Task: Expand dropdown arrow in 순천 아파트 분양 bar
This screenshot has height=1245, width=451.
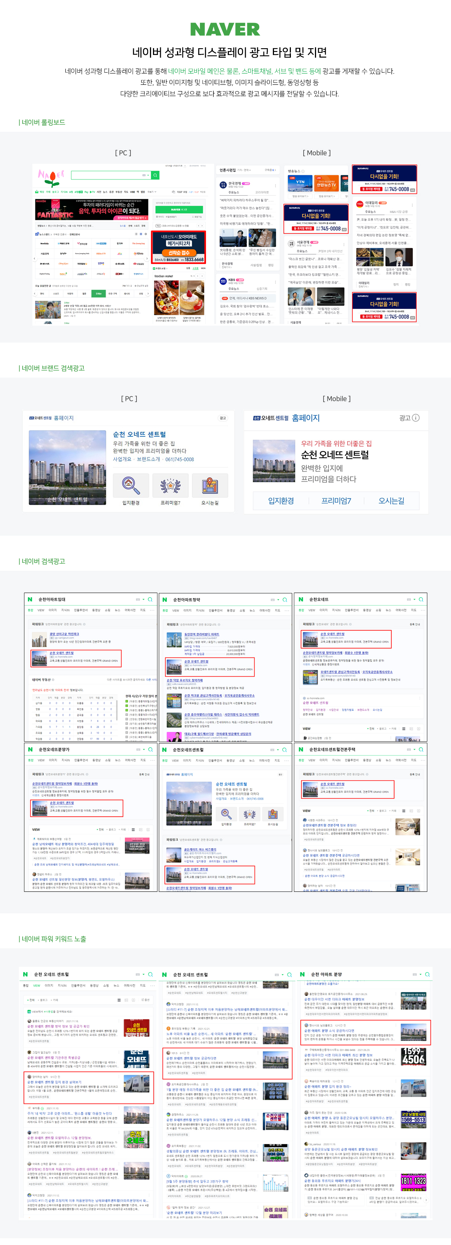Action: [x=421, y=974]
